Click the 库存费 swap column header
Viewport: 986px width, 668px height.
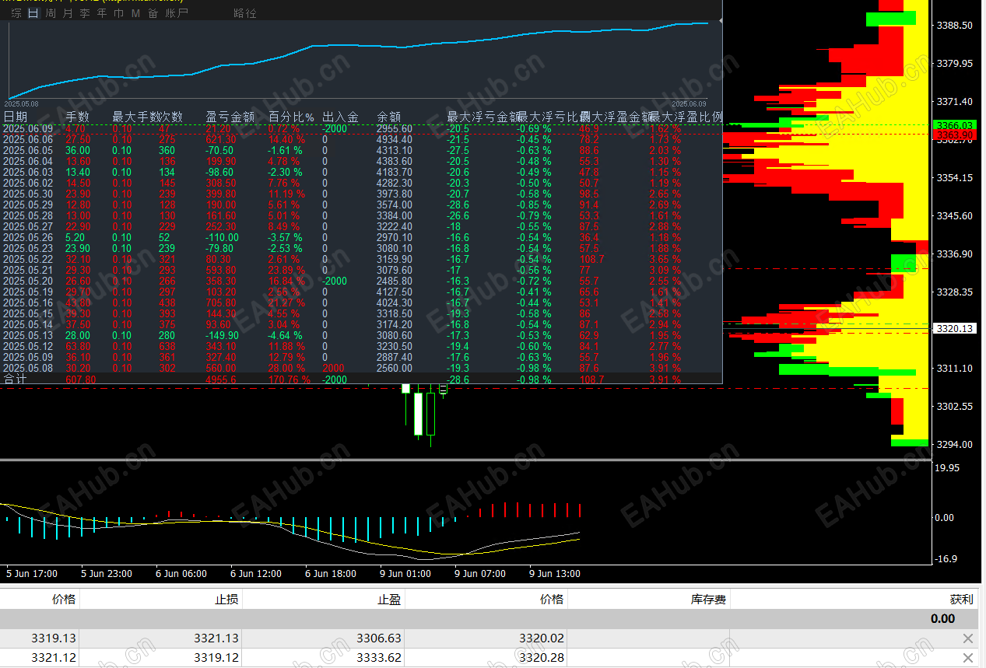click(x=708, y=600)
